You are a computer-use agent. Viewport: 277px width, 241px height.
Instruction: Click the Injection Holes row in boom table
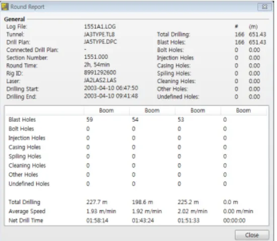136,138
